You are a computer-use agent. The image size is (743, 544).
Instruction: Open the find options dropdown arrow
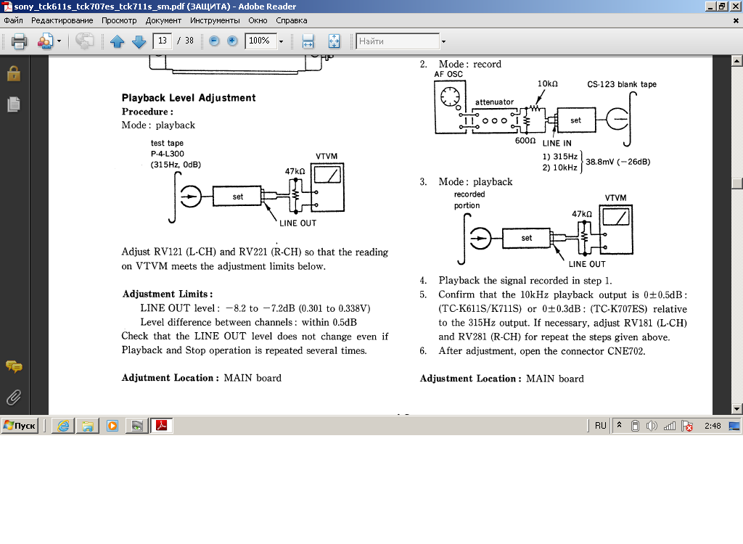tap(443, 41)
